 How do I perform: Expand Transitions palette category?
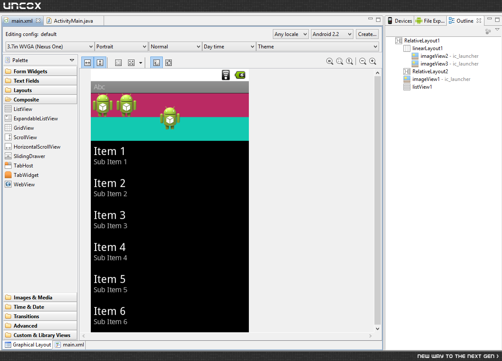pos(40,316)
